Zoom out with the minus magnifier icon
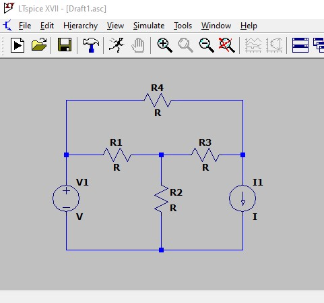Viewport: 324px width, 303px height. click(x=207, y=45)
